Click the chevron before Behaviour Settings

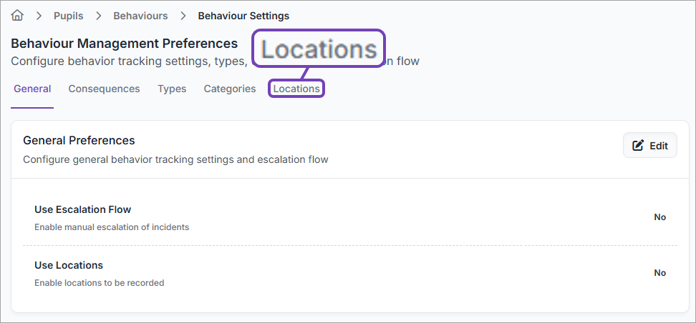[x=183, y=16]
